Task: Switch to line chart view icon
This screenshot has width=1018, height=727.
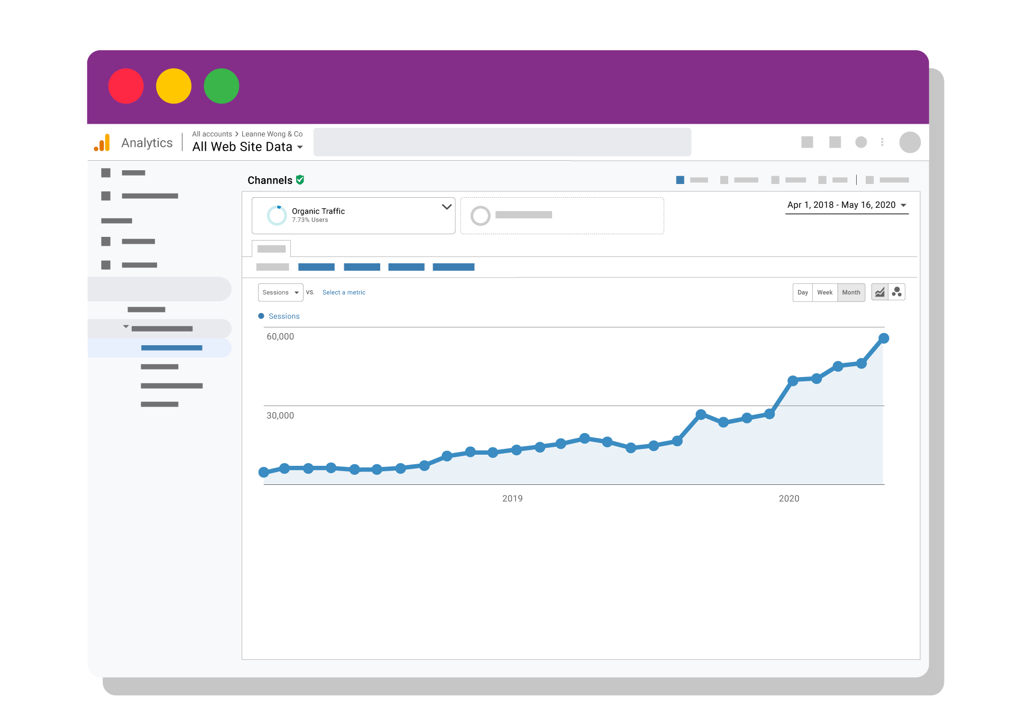Action: [879, 292]
